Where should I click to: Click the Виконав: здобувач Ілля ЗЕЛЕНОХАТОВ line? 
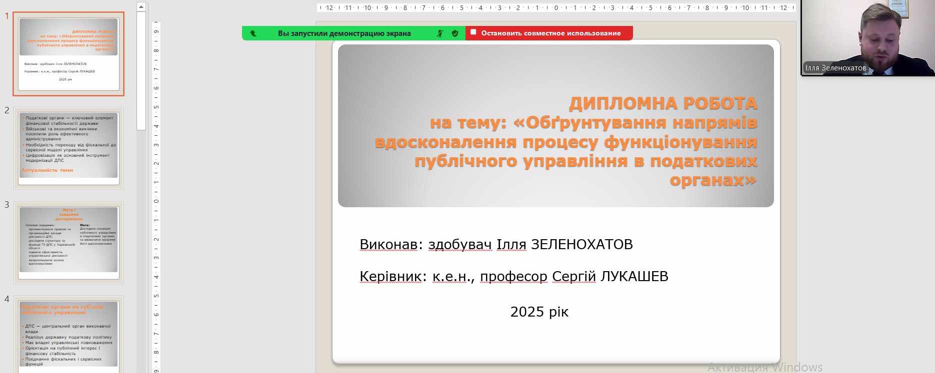point(496,245)
